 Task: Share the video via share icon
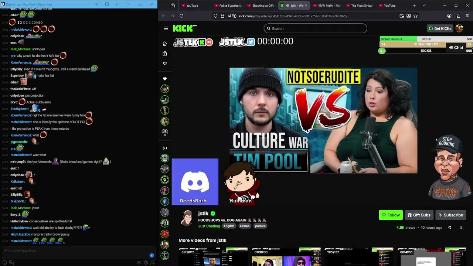[x=449, y=228]
